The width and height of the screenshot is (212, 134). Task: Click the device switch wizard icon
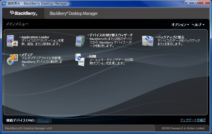coord(80,41)
